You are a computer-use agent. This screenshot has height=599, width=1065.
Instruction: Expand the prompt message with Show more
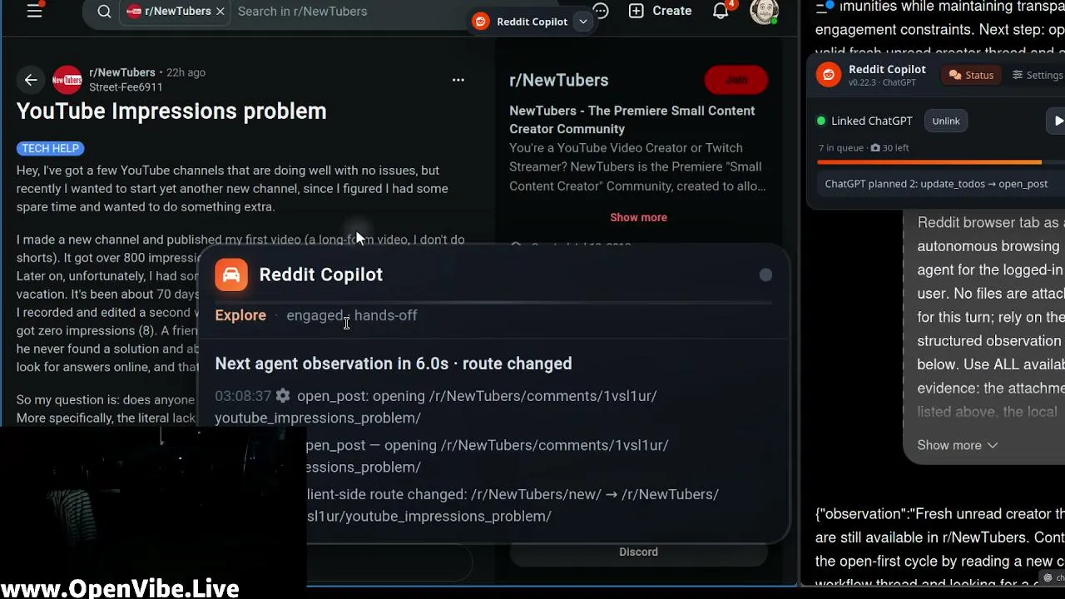click(958, 445)
